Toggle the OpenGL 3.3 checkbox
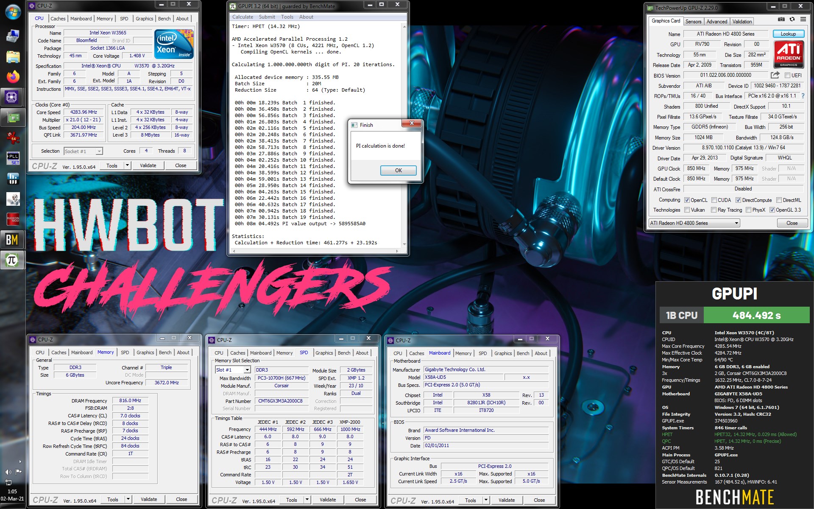Viewport: 814px width, 509px height. tap(772, 210)
